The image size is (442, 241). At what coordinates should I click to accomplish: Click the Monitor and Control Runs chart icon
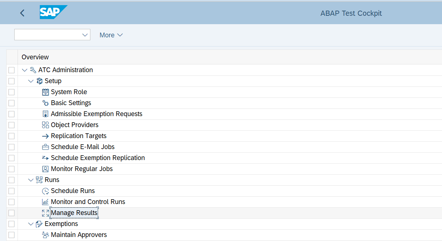45,202
